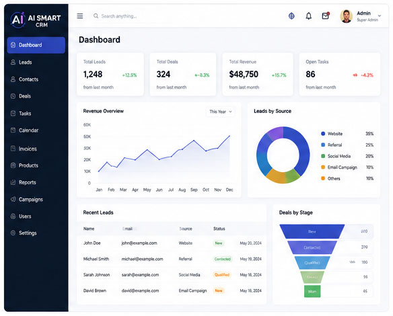The width and height of the screenshot is (393, 316).
Task: Click the Referral legend color swatch
Action: (x=323, y=145)
